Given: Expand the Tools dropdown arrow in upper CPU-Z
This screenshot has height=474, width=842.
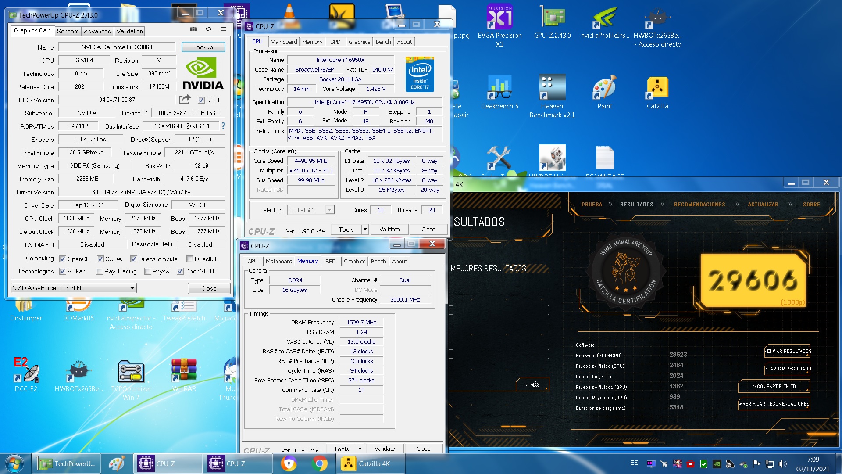Looking at the screenshot, I should click(364, 229).
